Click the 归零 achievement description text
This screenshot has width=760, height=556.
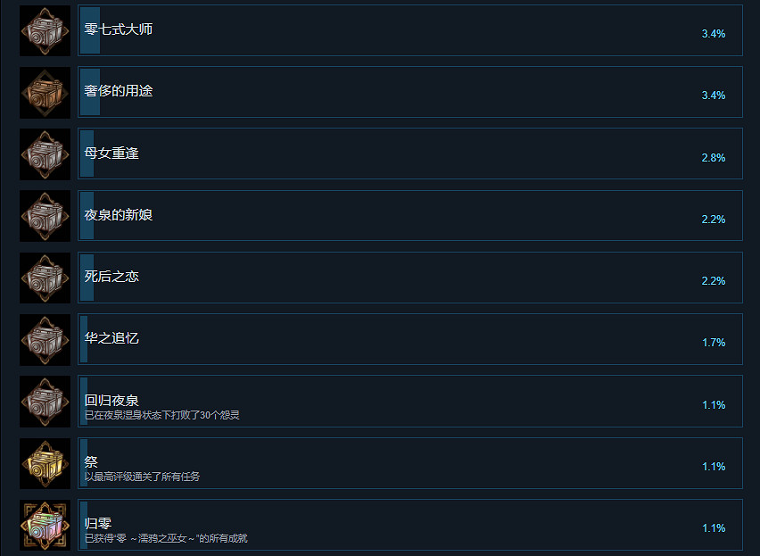pyautogui.click(x=166, y=538)
